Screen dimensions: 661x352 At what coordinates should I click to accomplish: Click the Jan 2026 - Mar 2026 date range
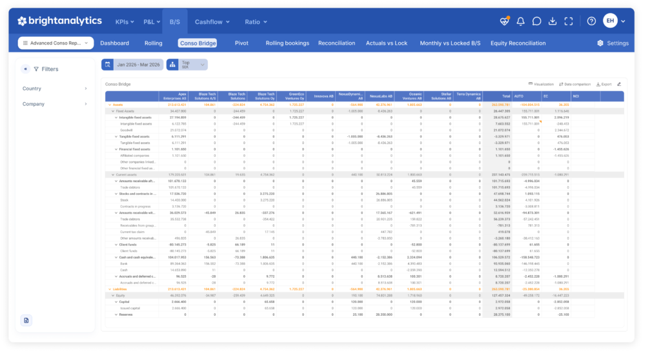[138, 65]
